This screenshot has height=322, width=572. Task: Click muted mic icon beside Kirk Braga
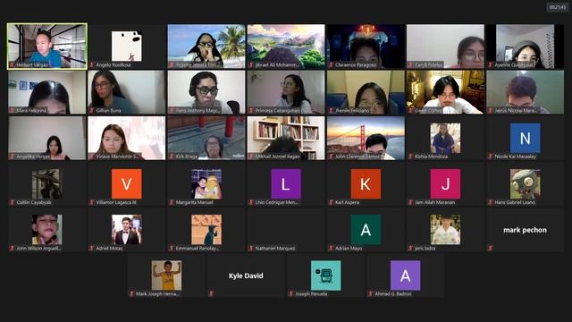click(172, 157)
